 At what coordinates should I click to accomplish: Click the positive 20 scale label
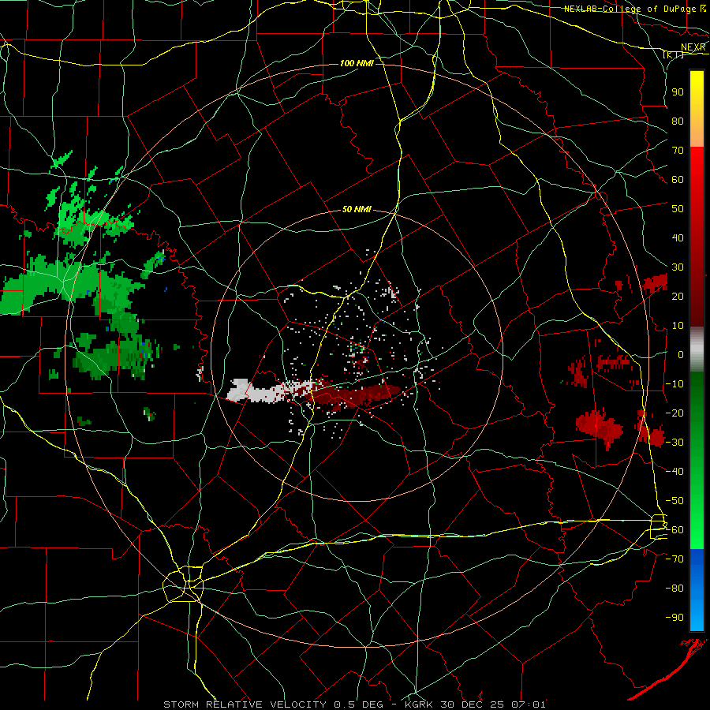click(678, 297)
